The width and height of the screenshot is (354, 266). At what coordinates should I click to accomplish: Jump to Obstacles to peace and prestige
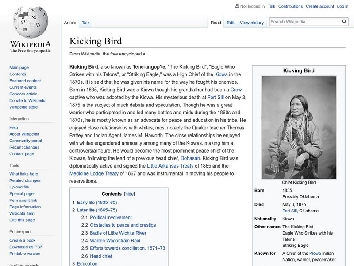coord(123,225)
